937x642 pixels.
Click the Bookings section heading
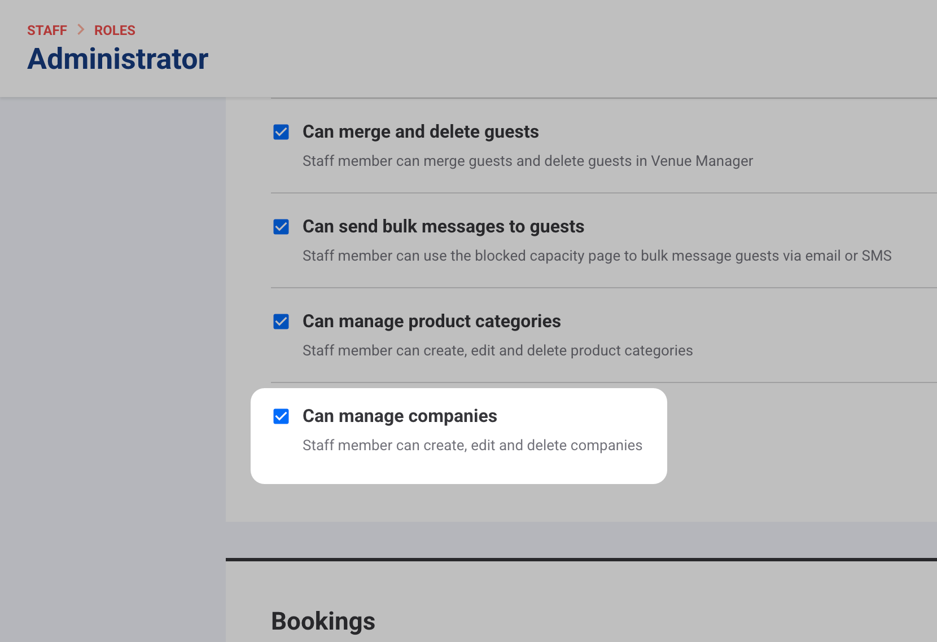point(323,621)
